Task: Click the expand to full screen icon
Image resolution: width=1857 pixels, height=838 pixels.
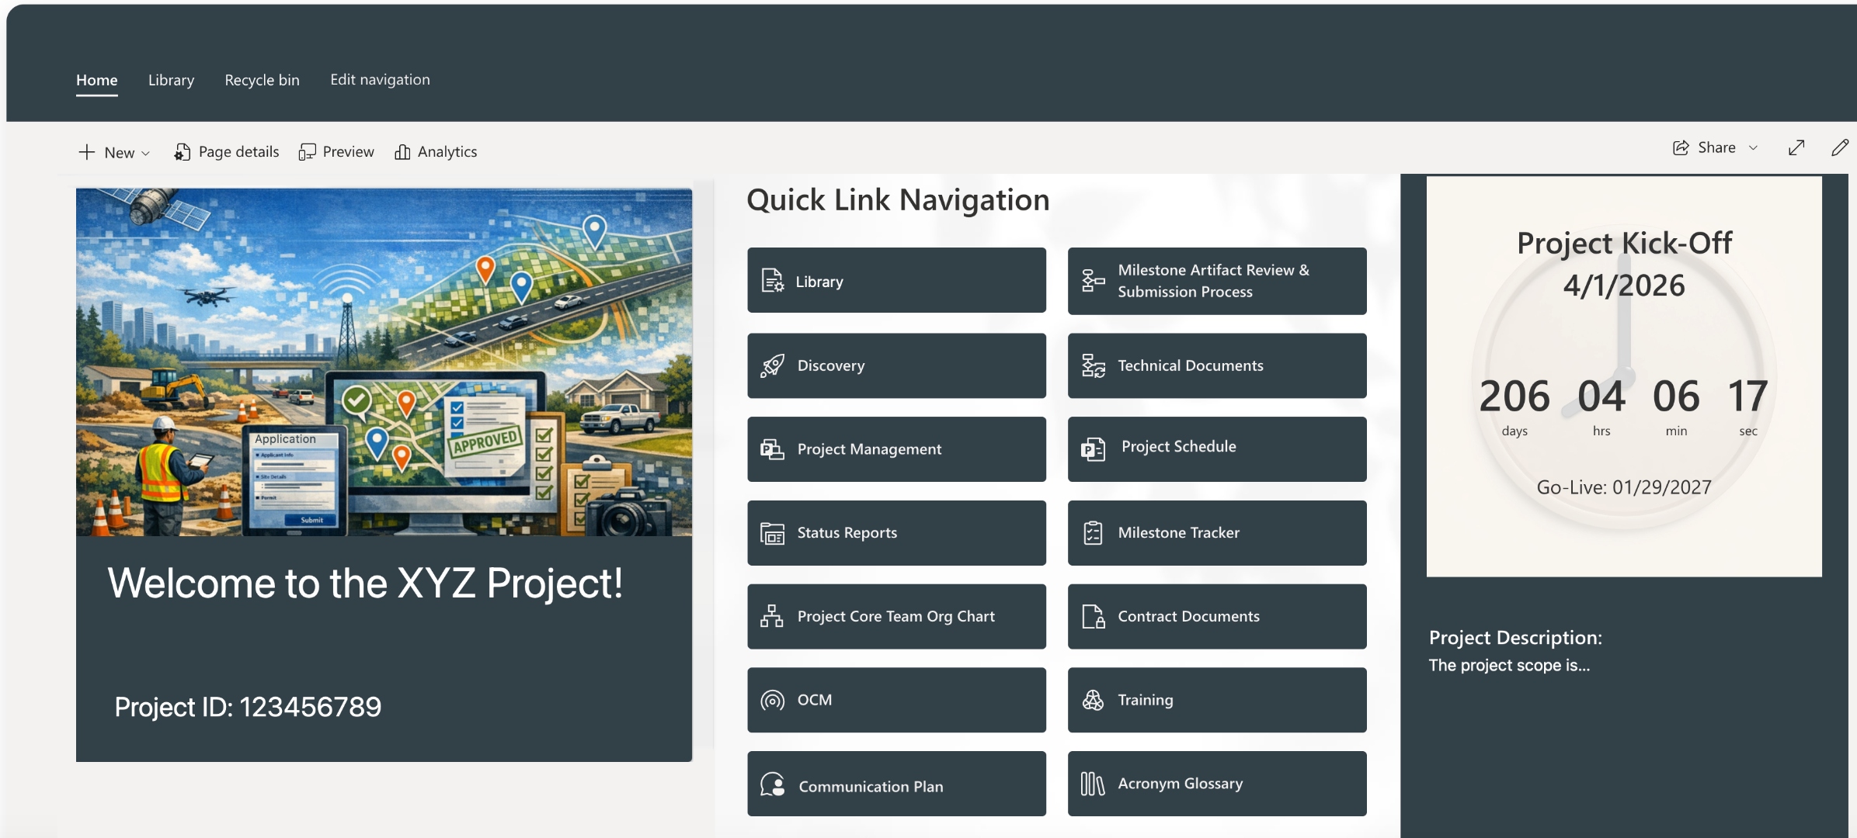Action: [1796, 147]
